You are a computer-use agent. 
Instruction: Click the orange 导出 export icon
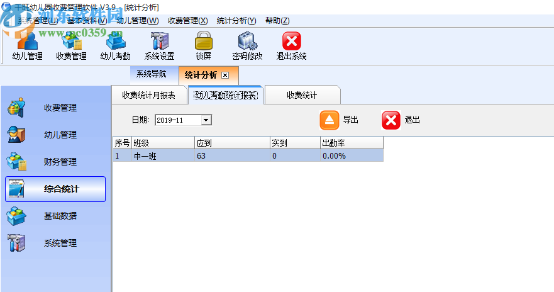[x=330, y=120]
